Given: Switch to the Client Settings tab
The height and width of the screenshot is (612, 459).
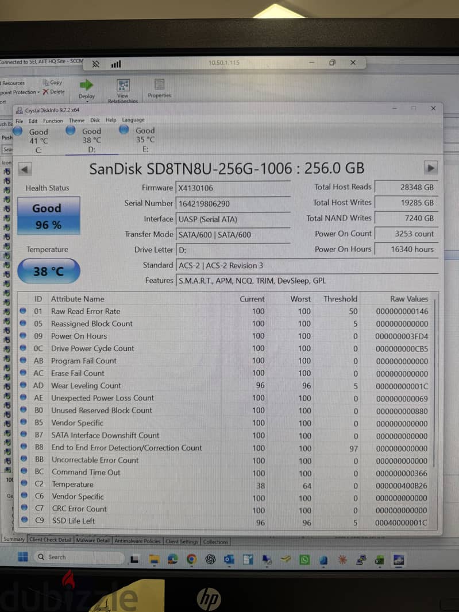Looking at the screenshot, I should [182, 541].
